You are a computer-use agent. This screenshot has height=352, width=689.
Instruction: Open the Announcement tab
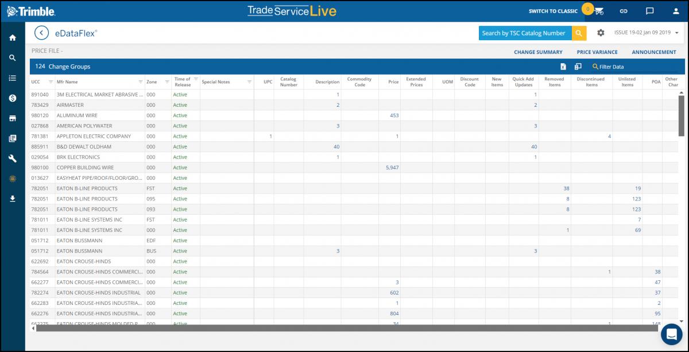coord(654,52)
